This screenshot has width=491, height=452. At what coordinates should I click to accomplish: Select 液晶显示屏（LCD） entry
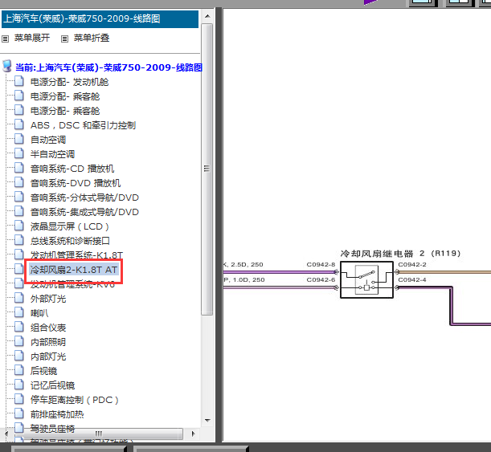[x=70, y=226]
